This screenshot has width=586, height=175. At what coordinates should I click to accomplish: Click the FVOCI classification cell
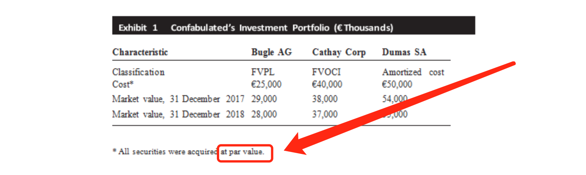click(x=326, y=72)
